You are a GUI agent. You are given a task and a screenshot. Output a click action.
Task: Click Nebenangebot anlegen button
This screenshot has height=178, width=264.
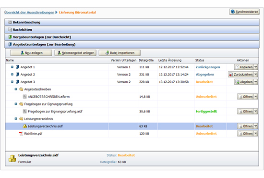(x=75, y=53)
